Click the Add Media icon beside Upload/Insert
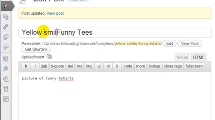215x120 pixels. tap(49, 57)
